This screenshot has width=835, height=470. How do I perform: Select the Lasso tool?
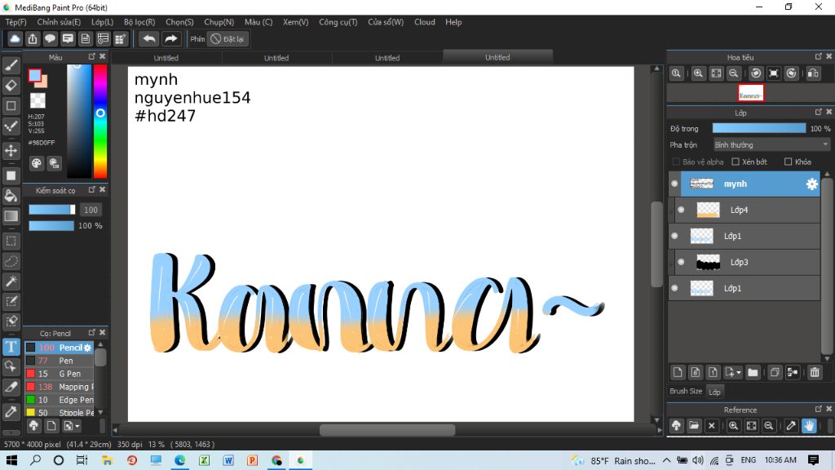(x=11, y=261)
